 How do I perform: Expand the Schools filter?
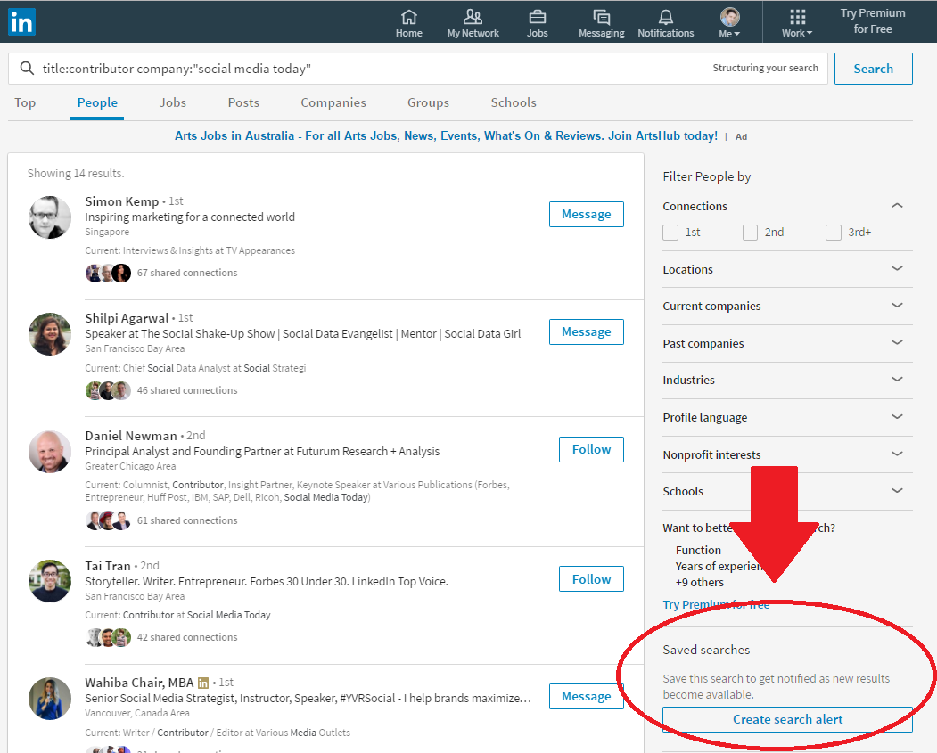[x=897, y=491]
